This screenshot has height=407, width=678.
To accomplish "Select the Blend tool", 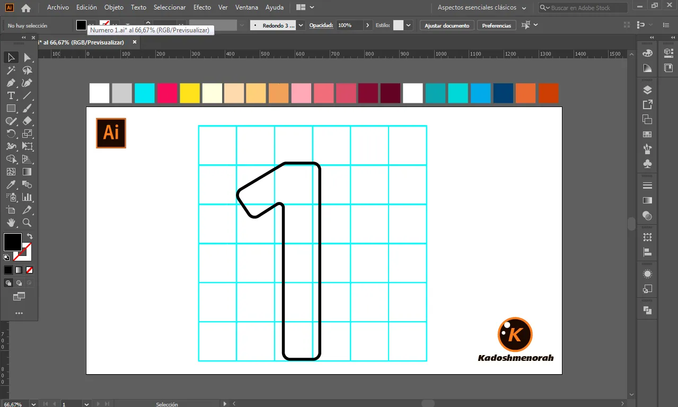I will pos(27,184).
